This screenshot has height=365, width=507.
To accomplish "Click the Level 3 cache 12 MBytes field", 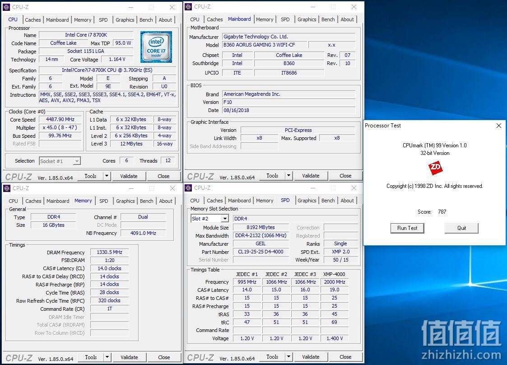I will [131, 144].
